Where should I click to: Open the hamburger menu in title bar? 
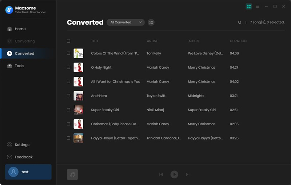point(258,7)
